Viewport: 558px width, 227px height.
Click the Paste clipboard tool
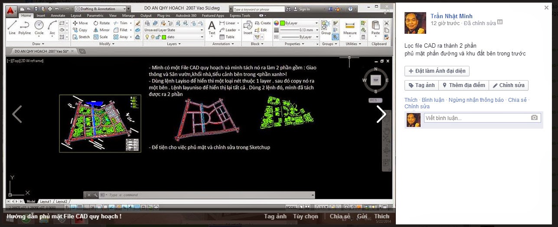(375, 28)
